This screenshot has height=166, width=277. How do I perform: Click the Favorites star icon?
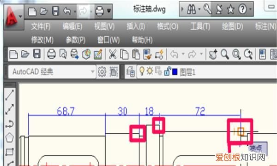click(230, 9)
